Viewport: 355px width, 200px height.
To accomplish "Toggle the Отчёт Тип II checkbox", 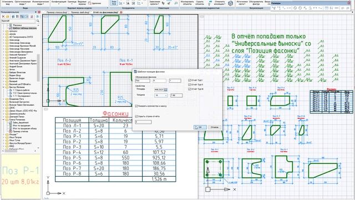I will point(189,84).
